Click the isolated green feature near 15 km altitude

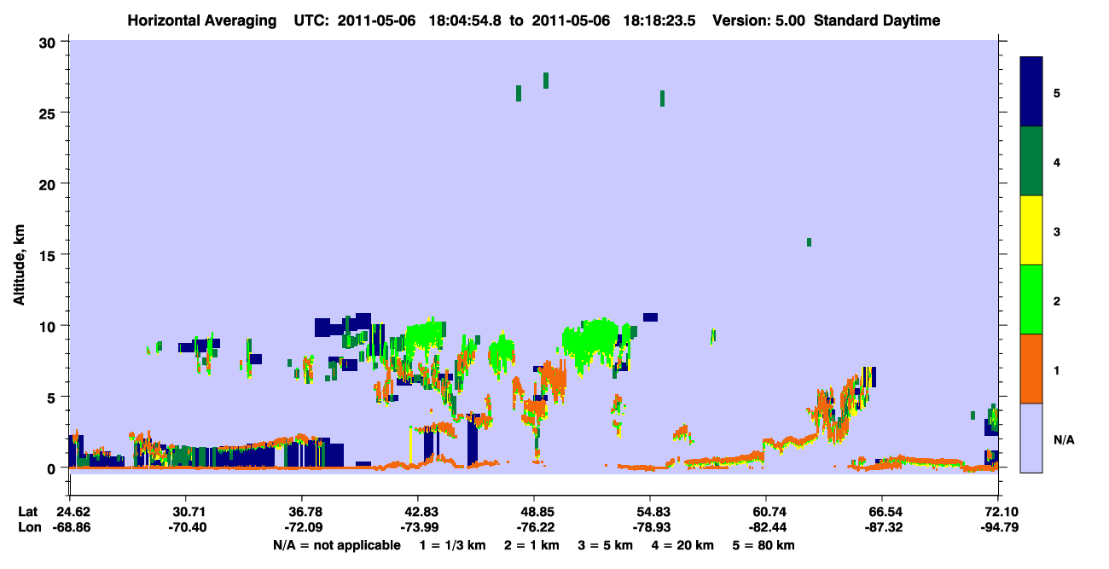point(809,242)
